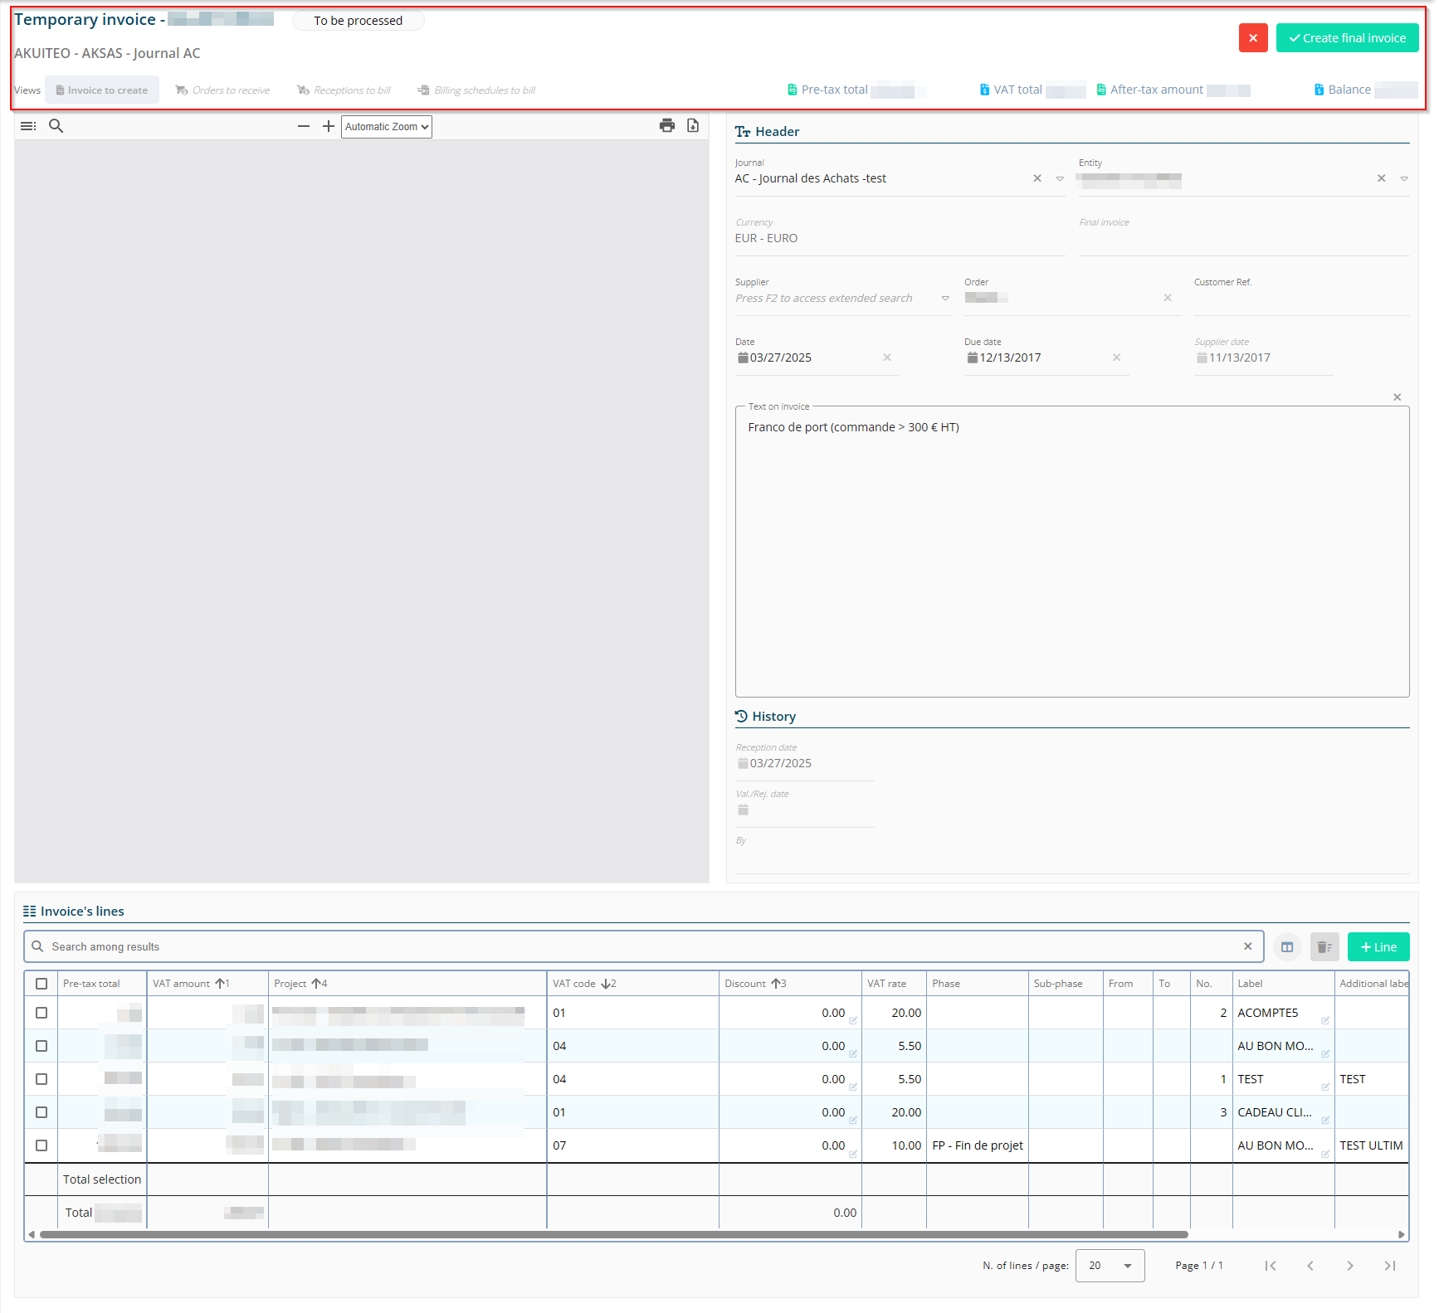Clear the invoice Date value
Image resolution: width=1439 pixels, height=1313 pixels.
887,357
